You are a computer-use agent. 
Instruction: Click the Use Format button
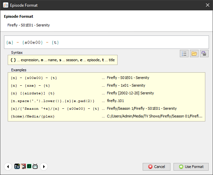tap(191, 167)
